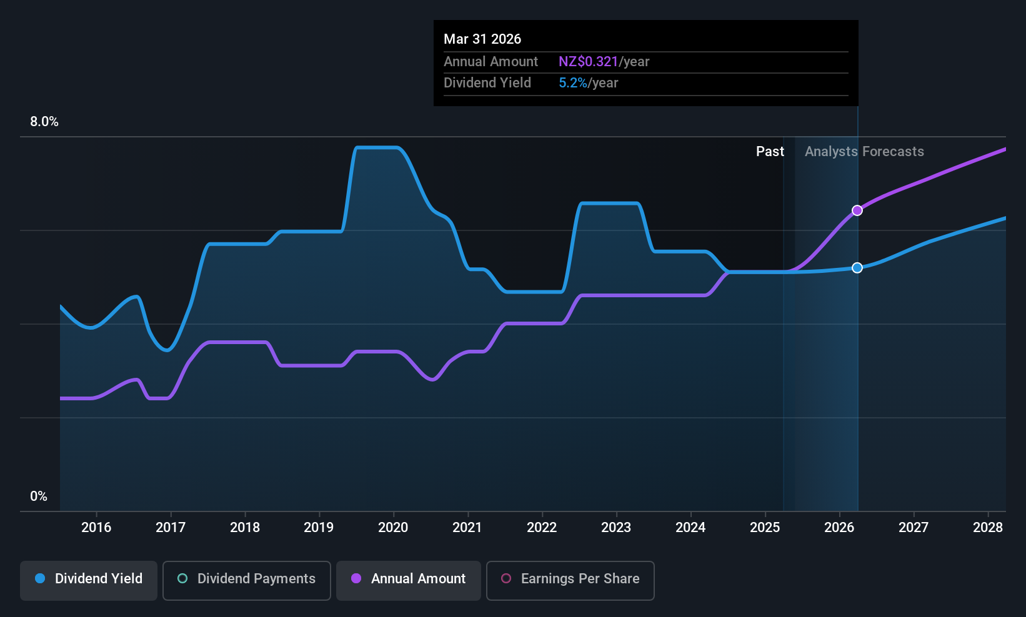Click the 2020 x-axis label
The image size is (1026, 617).
[393, 528]
